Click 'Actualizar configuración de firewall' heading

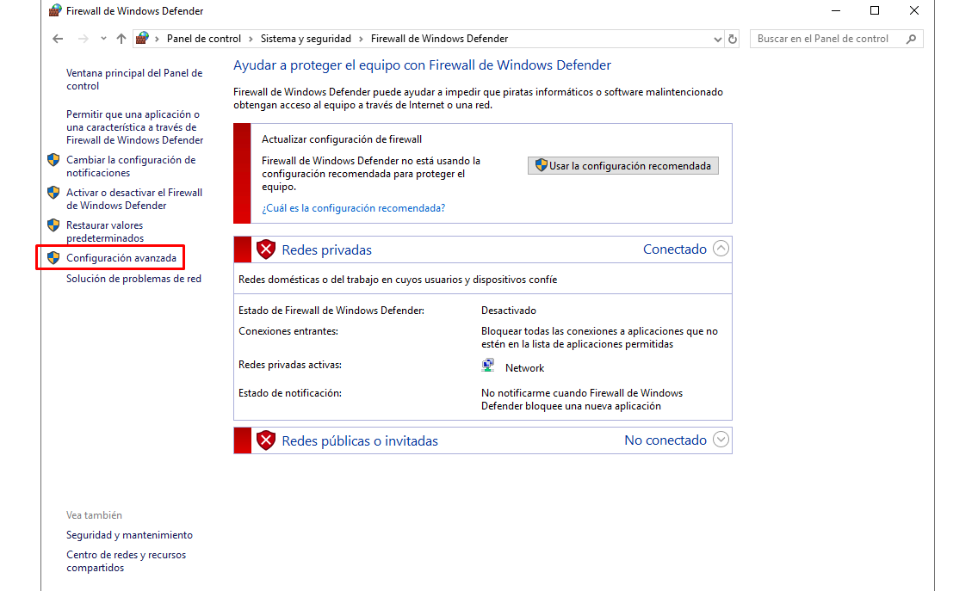pos(342,139)
